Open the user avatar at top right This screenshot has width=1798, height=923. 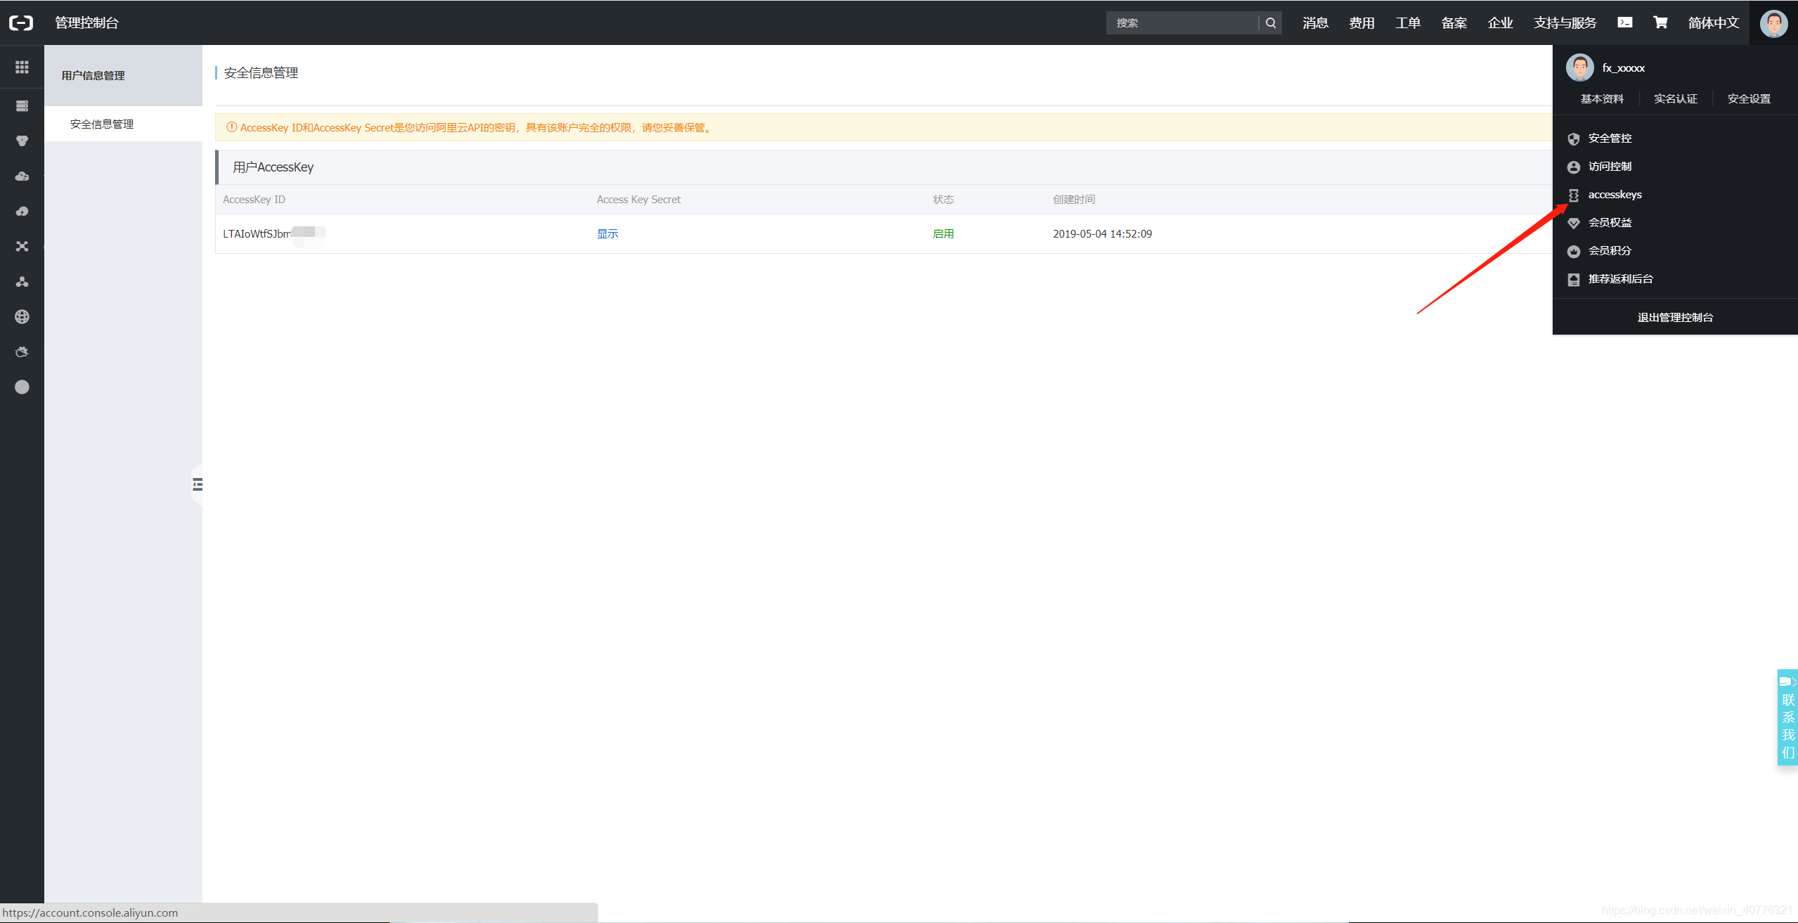click(x=1773, y=22)
